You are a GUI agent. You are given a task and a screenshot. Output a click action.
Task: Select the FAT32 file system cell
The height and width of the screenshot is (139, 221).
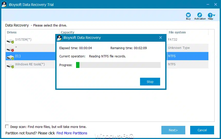172,40
